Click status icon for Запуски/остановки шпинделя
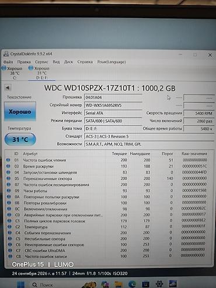This screenshot has width=216, height=288. click(8, 172)
